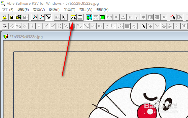Click the greyed label-select cursor icon
The width and height of the screenshot is (188, 118).
[180, 17]
